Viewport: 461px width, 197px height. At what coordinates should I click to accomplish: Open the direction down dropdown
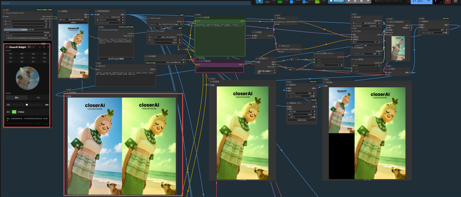click(x=301, y=114)
